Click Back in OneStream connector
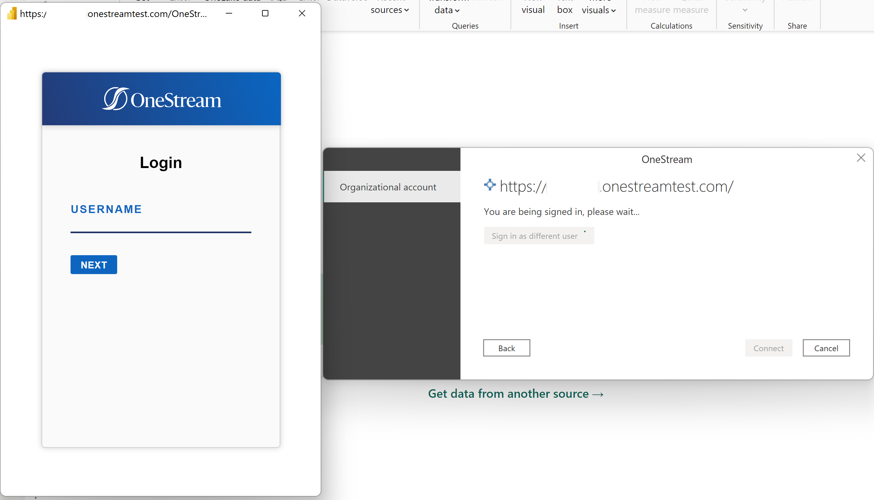This screenshot has width=874, height=500. pos(506,348)
